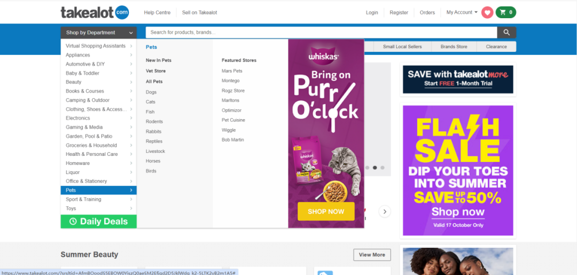The image size is (577, 275).
Task: Select the active carousel pagination dot
Action: click(375, 168)
